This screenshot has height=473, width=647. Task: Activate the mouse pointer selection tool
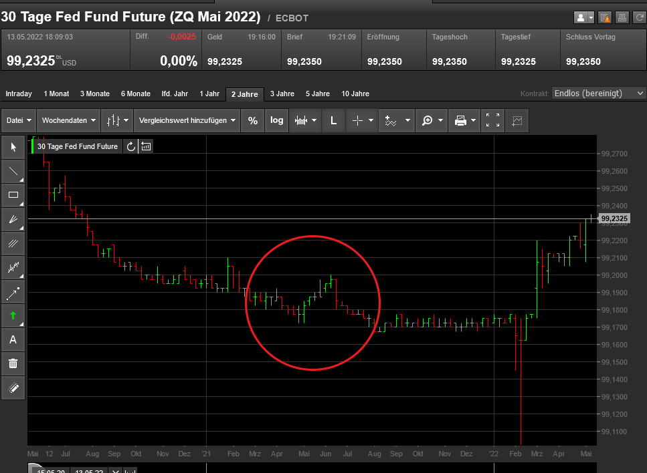click(13, 147)
